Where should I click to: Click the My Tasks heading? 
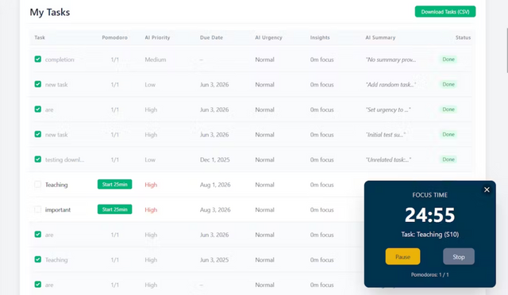pos(50,13)
